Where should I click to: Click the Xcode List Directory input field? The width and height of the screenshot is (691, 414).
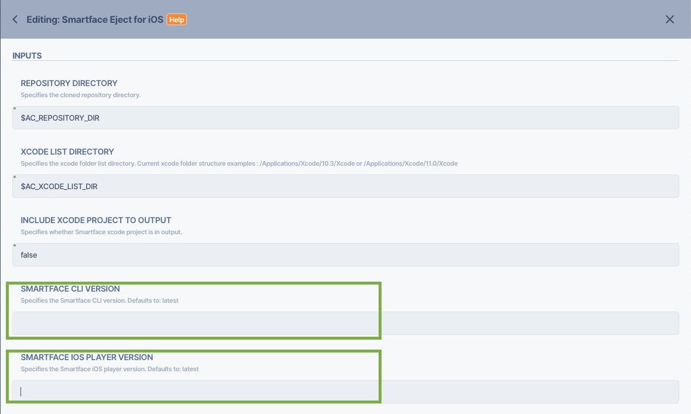coord(346,186)
